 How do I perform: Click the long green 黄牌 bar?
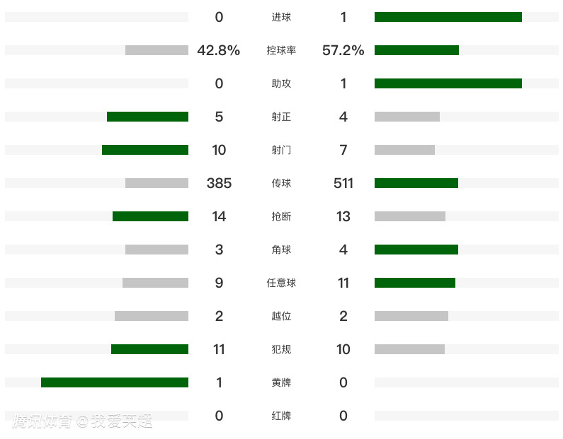click(115, 382)
